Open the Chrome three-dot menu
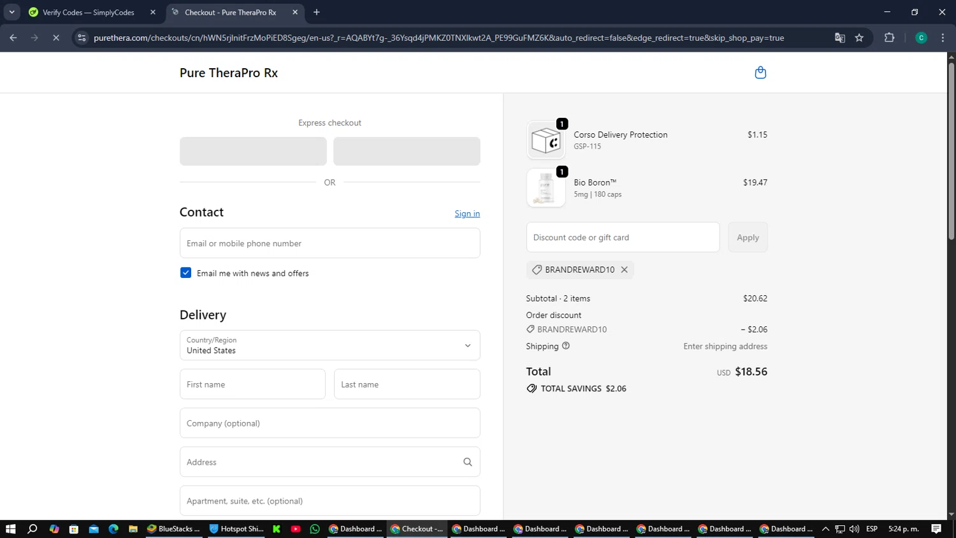 click(x=943, y=38)
